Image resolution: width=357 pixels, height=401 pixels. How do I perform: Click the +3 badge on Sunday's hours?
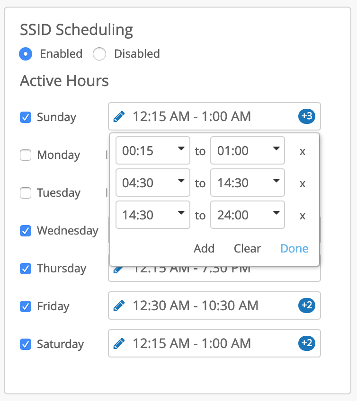[307, 116]
